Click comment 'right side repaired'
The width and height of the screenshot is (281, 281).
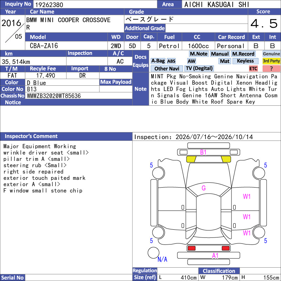coord(33,172)
